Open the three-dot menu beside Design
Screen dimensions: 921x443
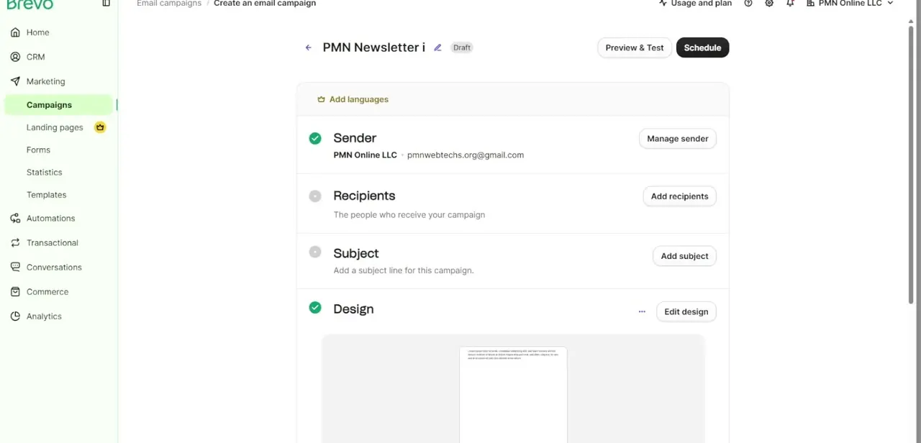point(642,311)
